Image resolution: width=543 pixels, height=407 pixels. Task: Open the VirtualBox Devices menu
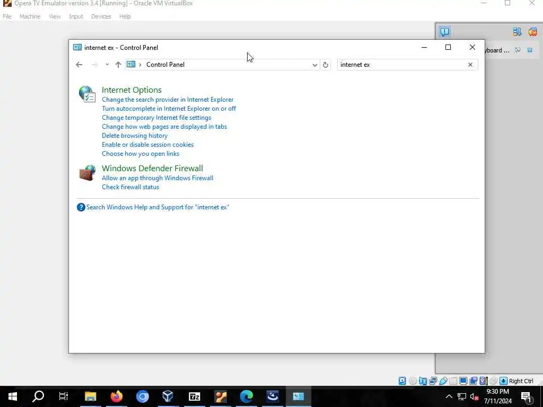pos(101,16)
